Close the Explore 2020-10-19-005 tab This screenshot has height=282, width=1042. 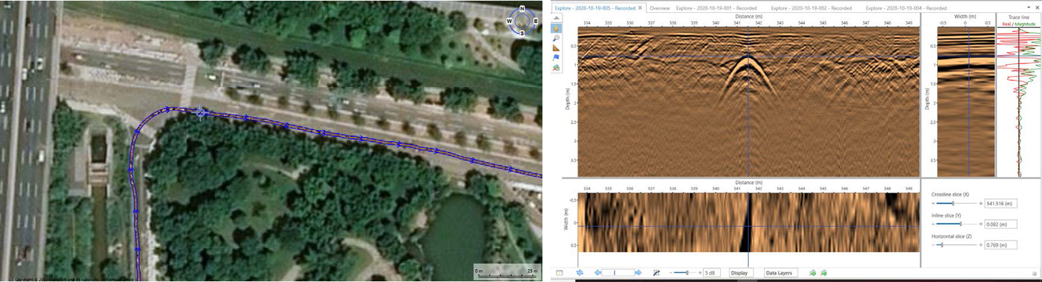[640, 8]
